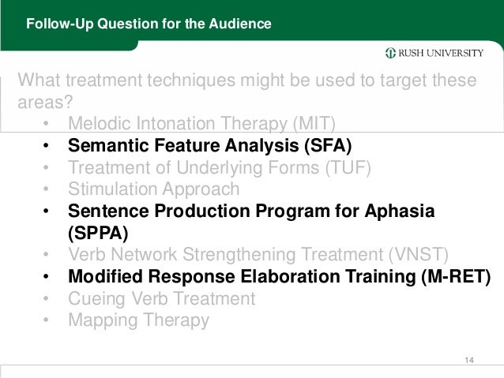Click the Stimulation Approach bullet text
Image resolution: width=504 pixels, height=378 pixels.
[x=153, y=189]
